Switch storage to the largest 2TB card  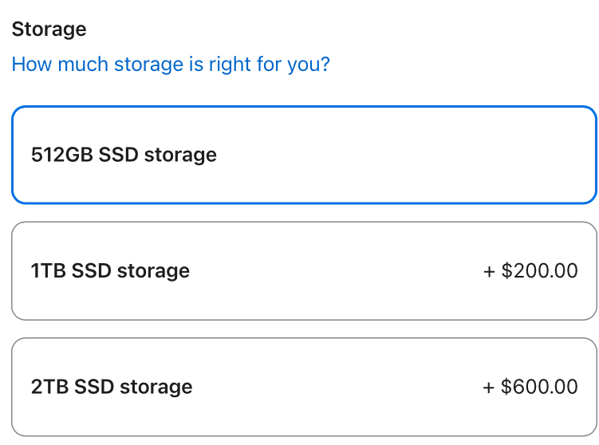[x=304, y=388]
